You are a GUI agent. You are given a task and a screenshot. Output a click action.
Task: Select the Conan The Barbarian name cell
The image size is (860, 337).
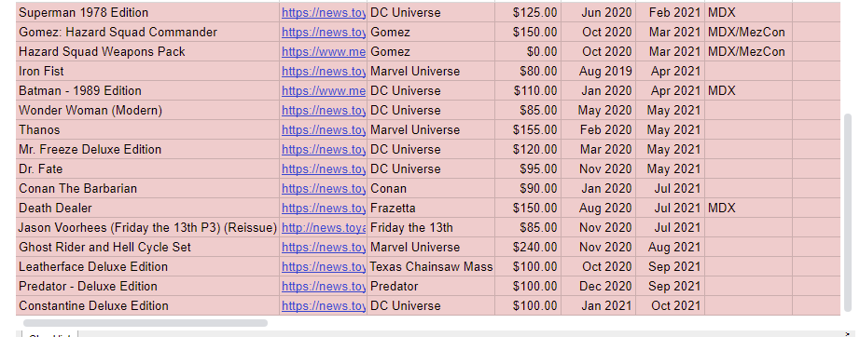[x=147, y=188]
